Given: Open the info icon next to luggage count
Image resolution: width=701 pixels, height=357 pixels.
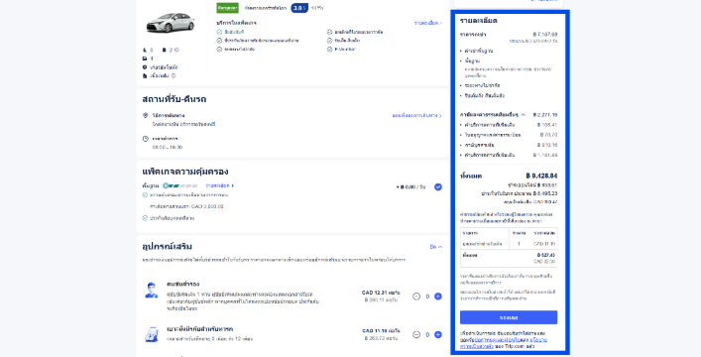Looking at the screenshot, I should 176,51.
